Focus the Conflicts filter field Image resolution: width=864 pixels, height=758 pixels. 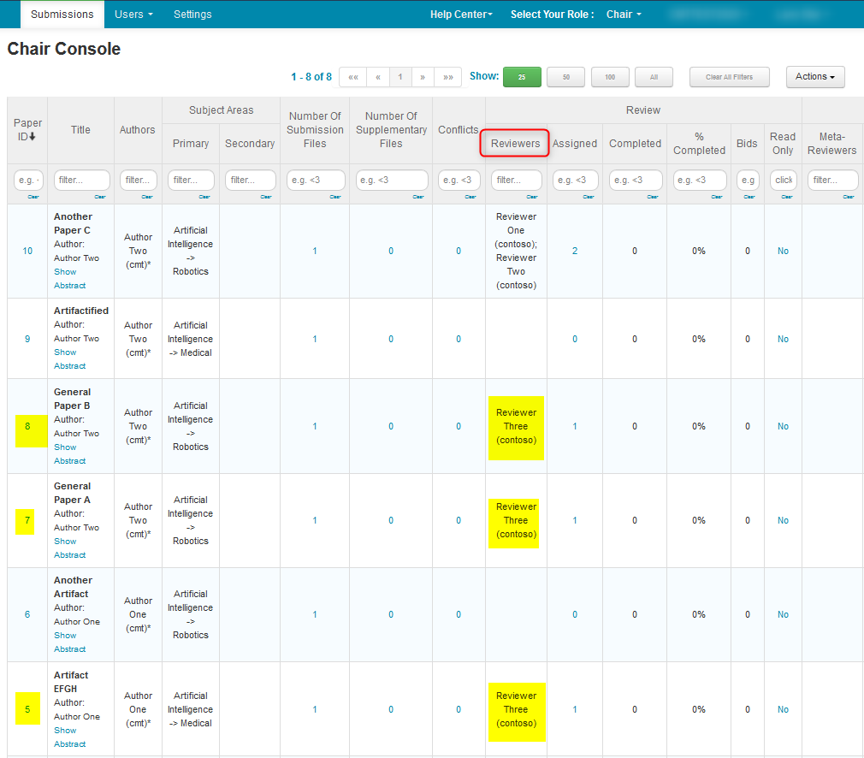coord(459,181)
